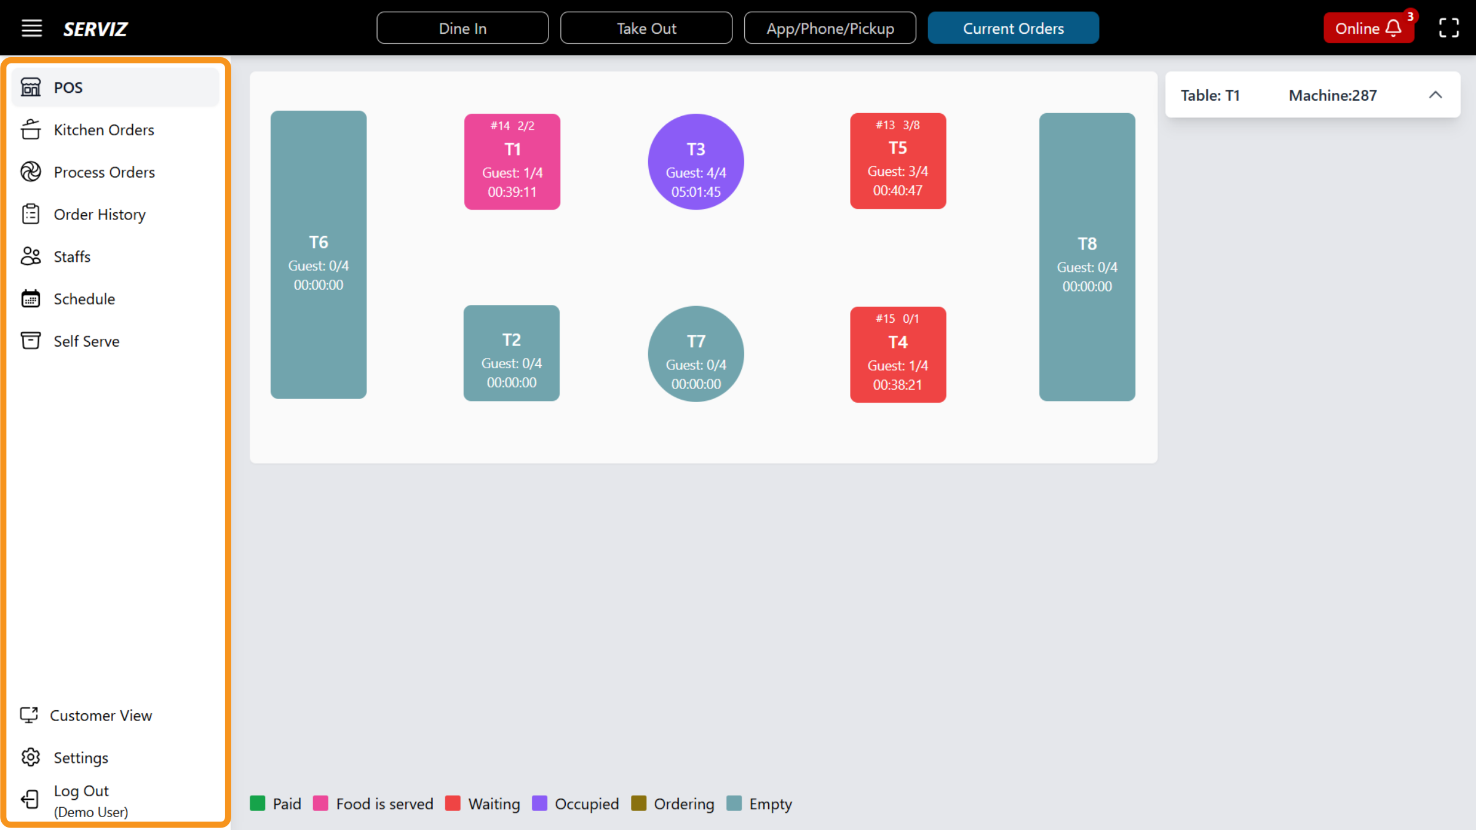Select the Current Orders view

tap(1013, 28)
